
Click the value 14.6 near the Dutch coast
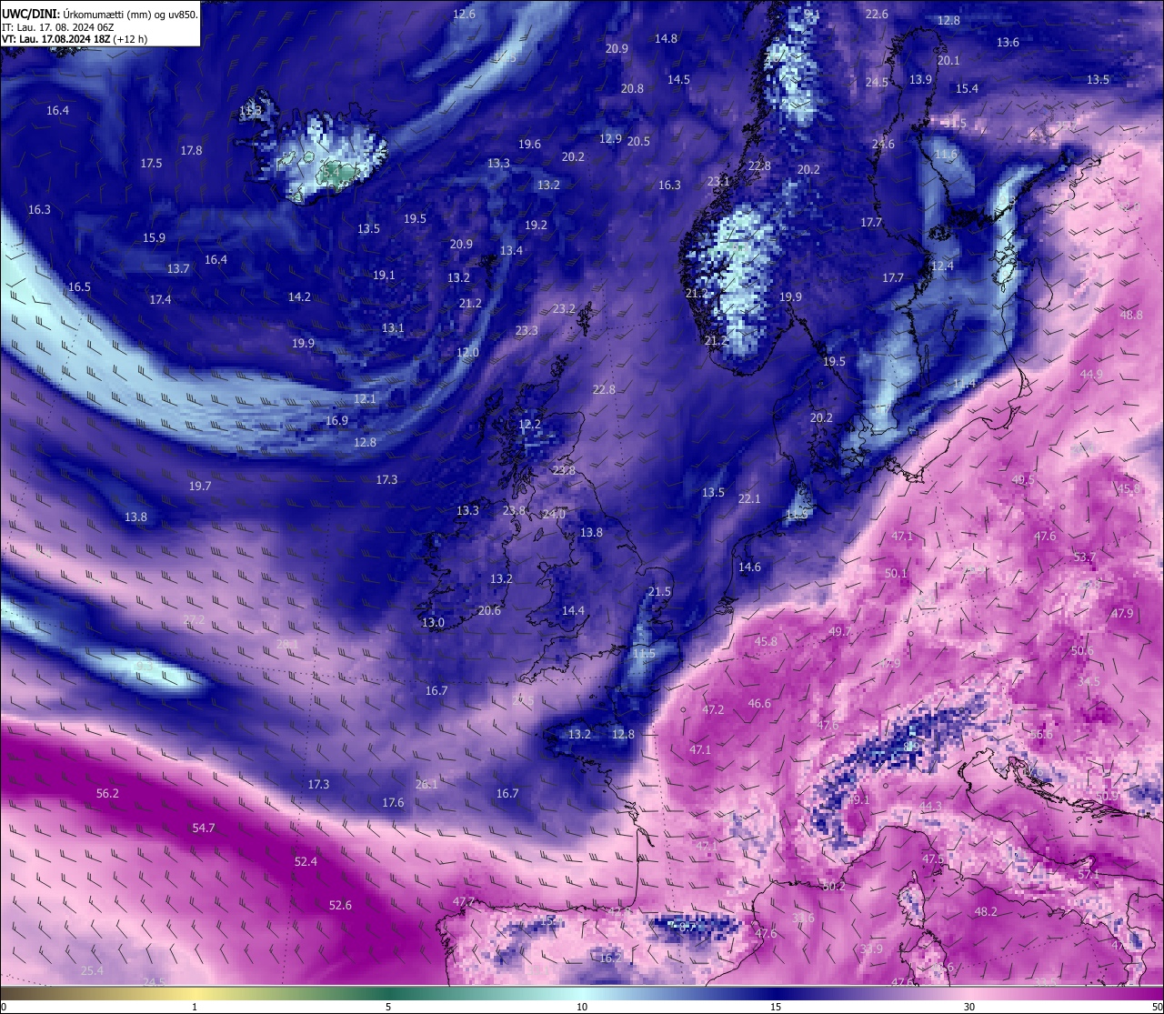point(749,567)
